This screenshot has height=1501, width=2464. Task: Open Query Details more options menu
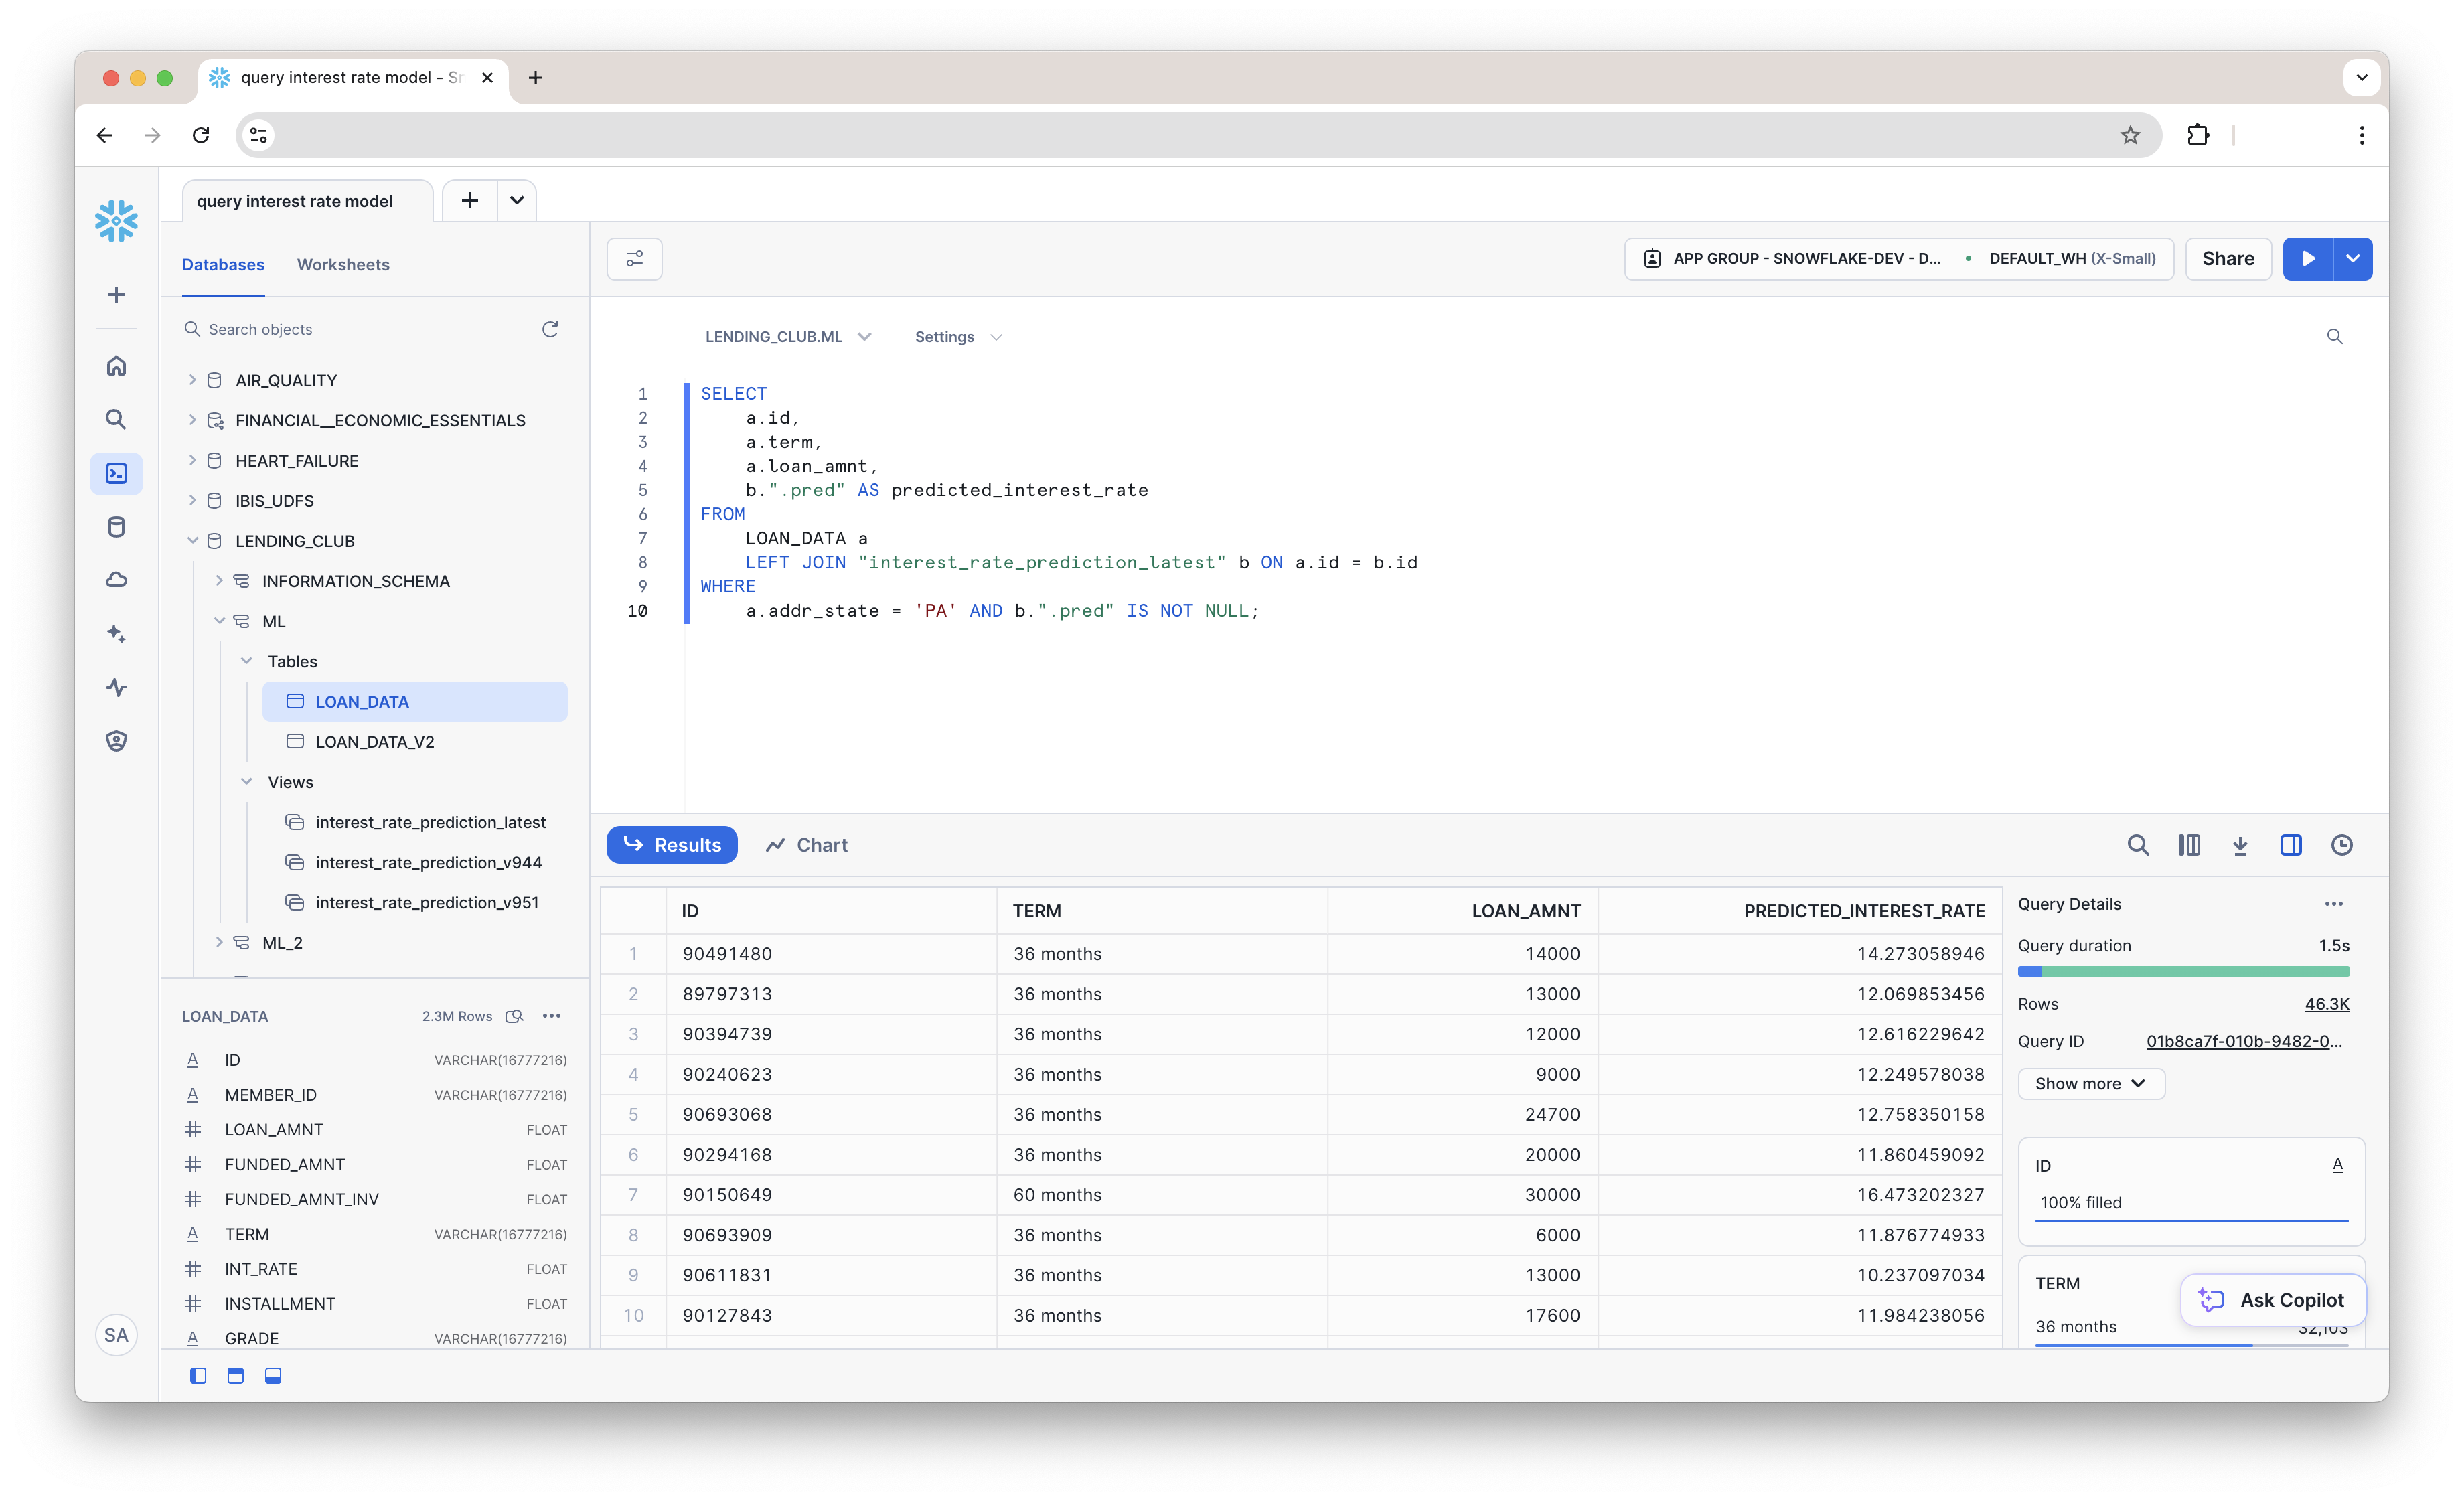[x=2334, y=904]
